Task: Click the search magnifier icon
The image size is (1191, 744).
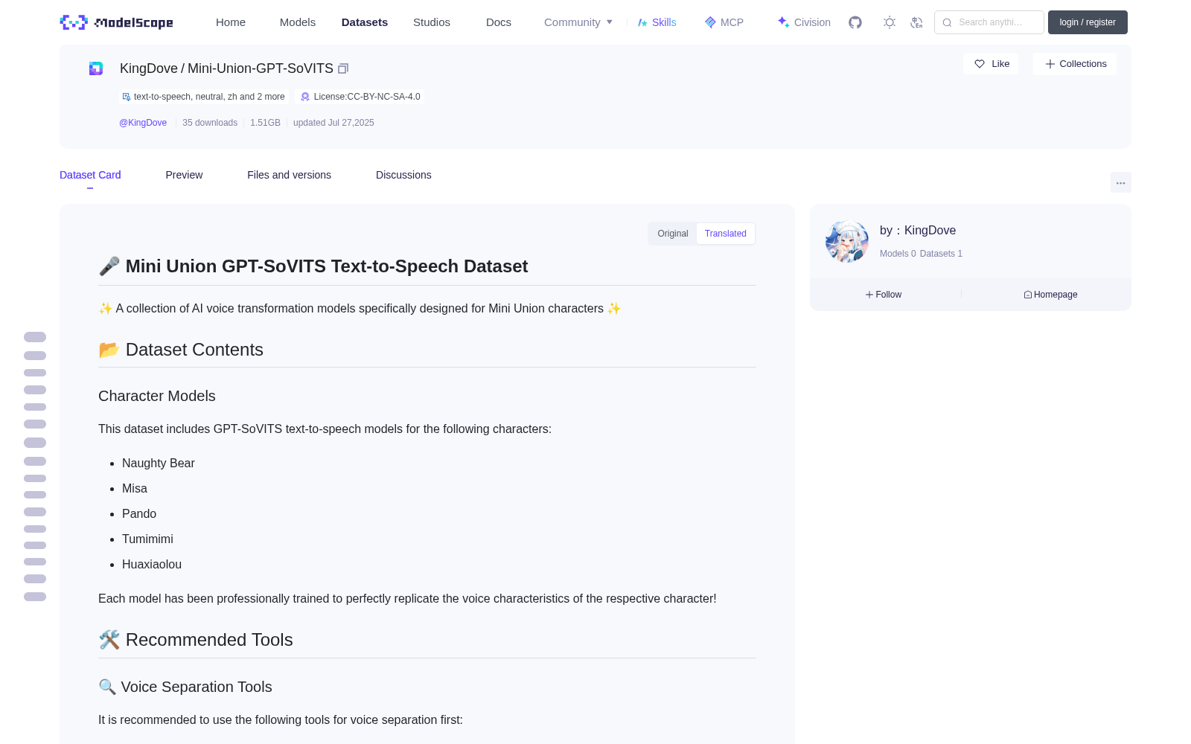Action: coord(948,22)
